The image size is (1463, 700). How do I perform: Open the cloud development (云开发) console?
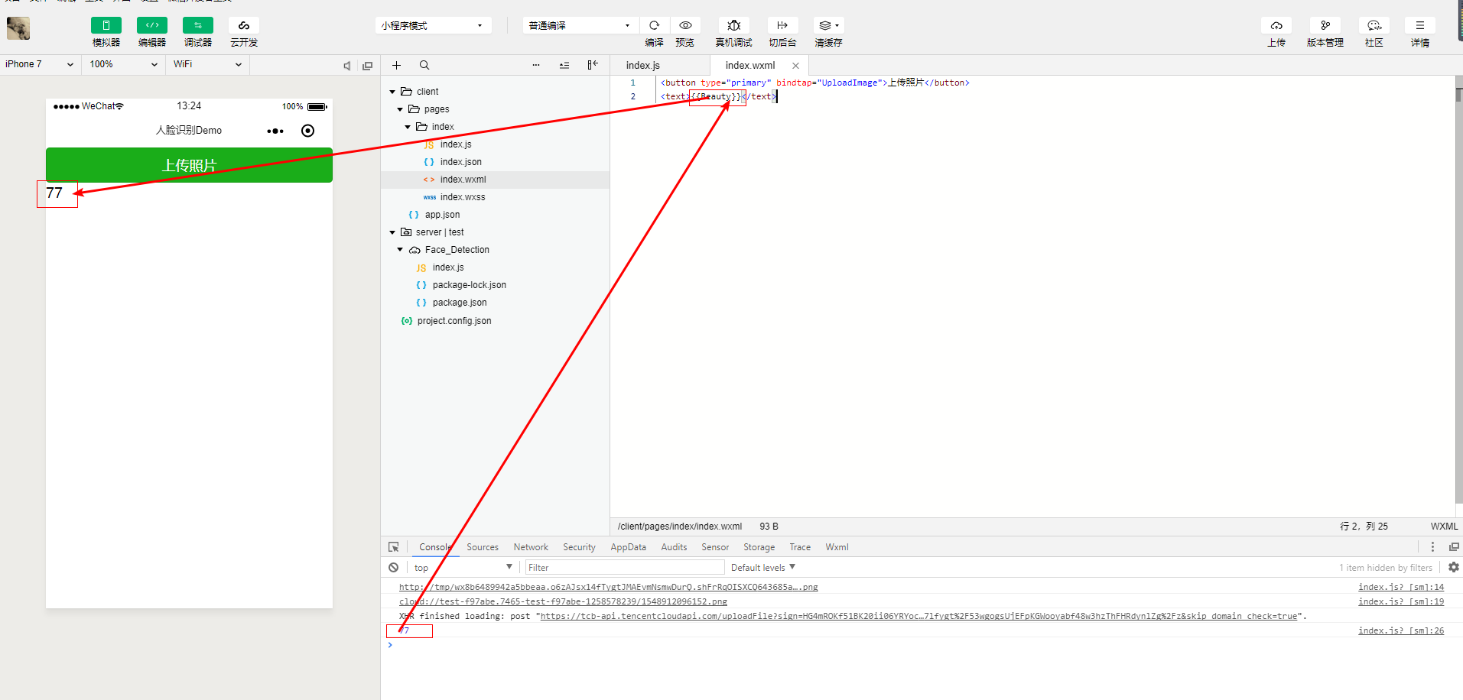tap(243, 26)
